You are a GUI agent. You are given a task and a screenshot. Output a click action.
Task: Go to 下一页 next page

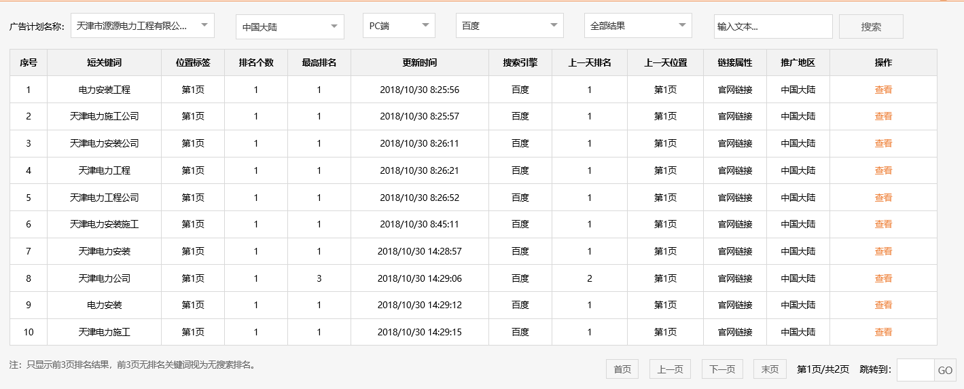722,369
